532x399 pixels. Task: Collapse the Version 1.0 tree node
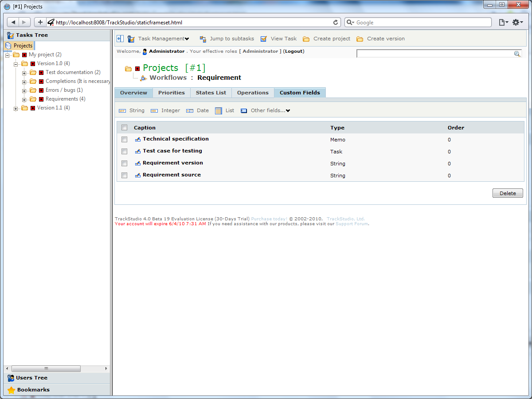16,64
